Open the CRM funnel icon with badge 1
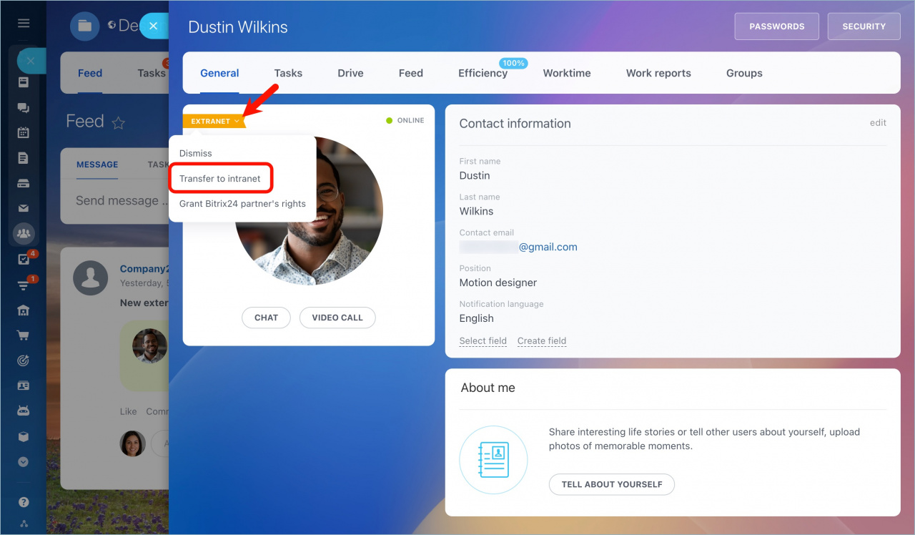Image resolution: width=915 pixels, height=535 pixels. [x=24, y=285]
